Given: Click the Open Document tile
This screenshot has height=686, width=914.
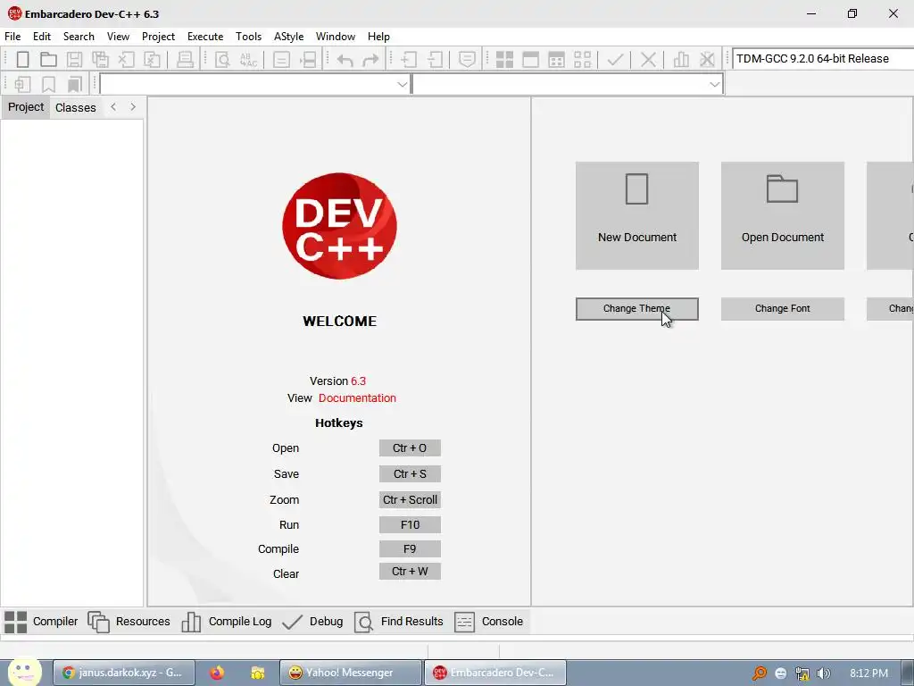Looking at the screenshot, I should (782, 216).
